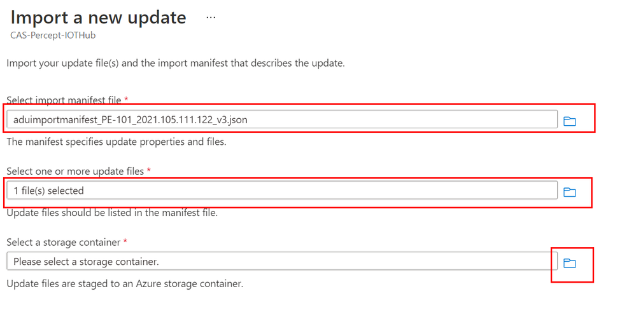This screenshot has width=636, height=317.
Task: Click the 'Select import manifest file' label
Action: tap(64, 100)
